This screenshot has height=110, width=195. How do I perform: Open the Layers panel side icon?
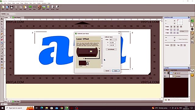coord(192,71)
